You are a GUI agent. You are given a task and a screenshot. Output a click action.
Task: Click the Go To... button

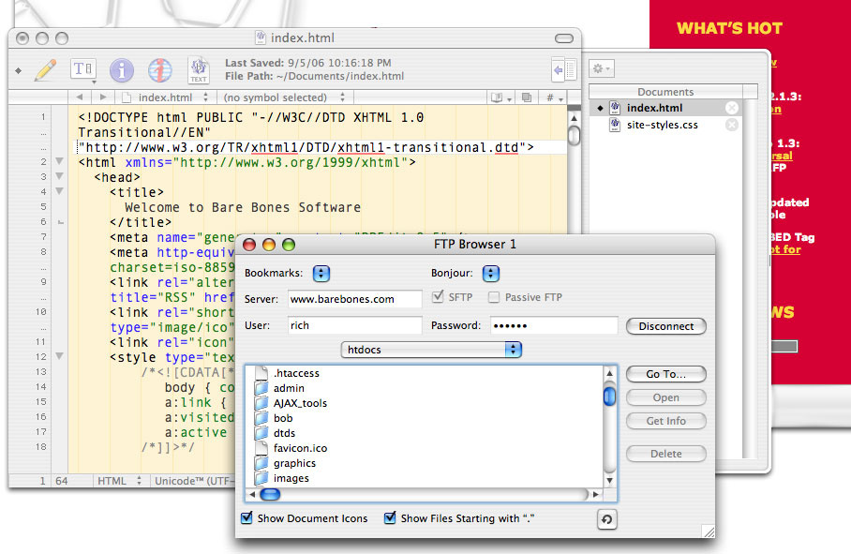[x=665, y=374]
